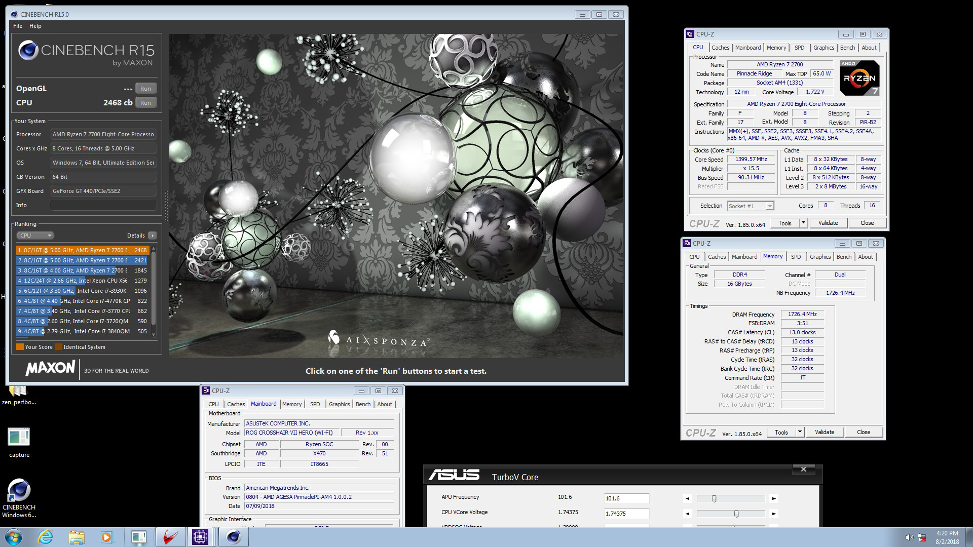Open Graphics tab in the CPU-Z Memory-tab window
Screen dimensions: 973x547
(x=820, y=257)
